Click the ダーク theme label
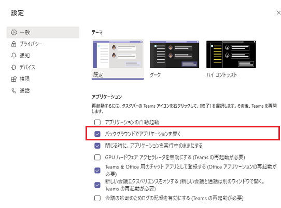The width and height of the screenshot is (281, 208). [x=155, y=75]
